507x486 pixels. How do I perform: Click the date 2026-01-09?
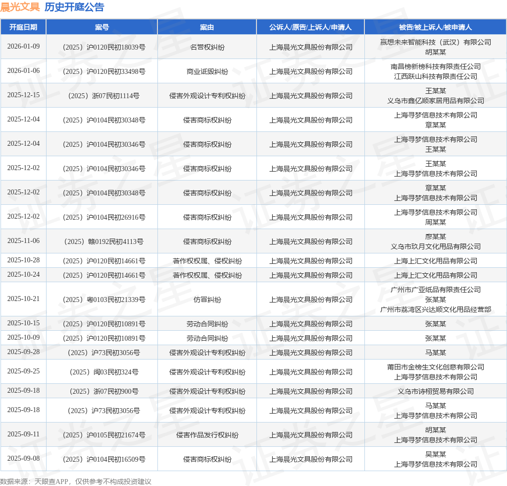[24, 46]
